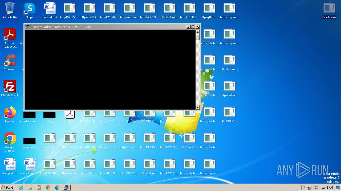Launch Skype from the desktop
Viewport: 341px width, 191px height.
pyautogui.click(x=30, y=11)
